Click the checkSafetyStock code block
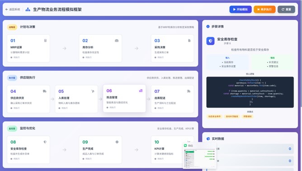Screen dimensions: 302x171 250,92
